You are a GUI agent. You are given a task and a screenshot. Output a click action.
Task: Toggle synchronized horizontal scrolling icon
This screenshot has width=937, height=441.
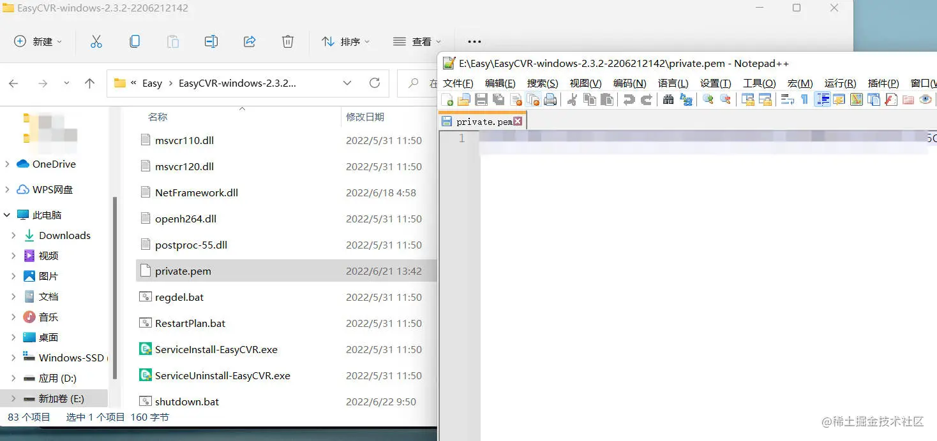765,99
